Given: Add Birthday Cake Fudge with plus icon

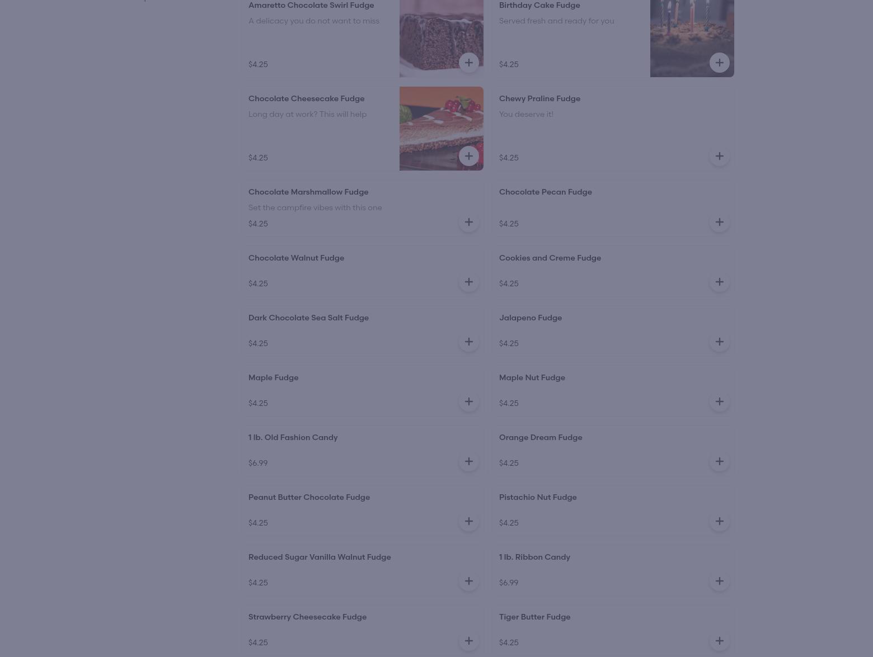Looking at the screenshot, I should [720, 63].
